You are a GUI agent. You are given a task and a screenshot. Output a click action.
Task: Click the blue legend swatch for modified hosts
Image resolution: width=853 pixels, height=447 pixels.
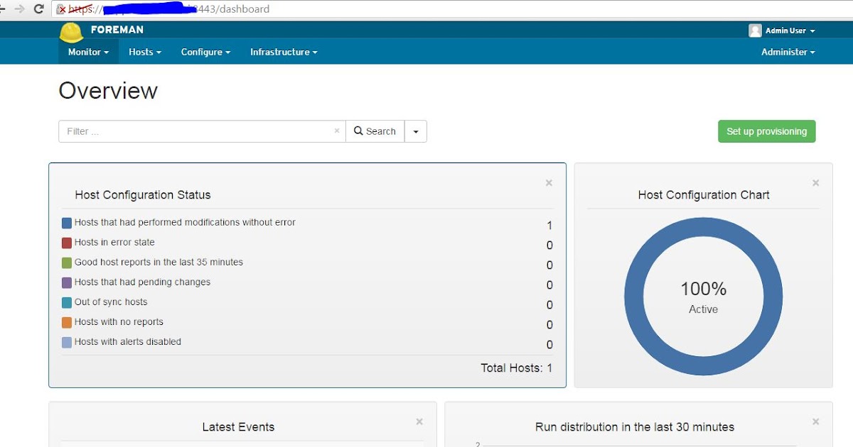[68, 222]
